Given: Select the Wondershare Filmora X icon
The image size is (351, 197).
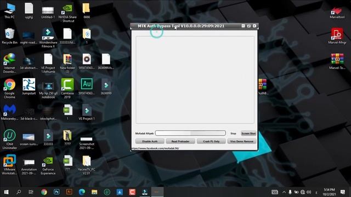Looking at the screenshot, I should [x=48, y=38].
